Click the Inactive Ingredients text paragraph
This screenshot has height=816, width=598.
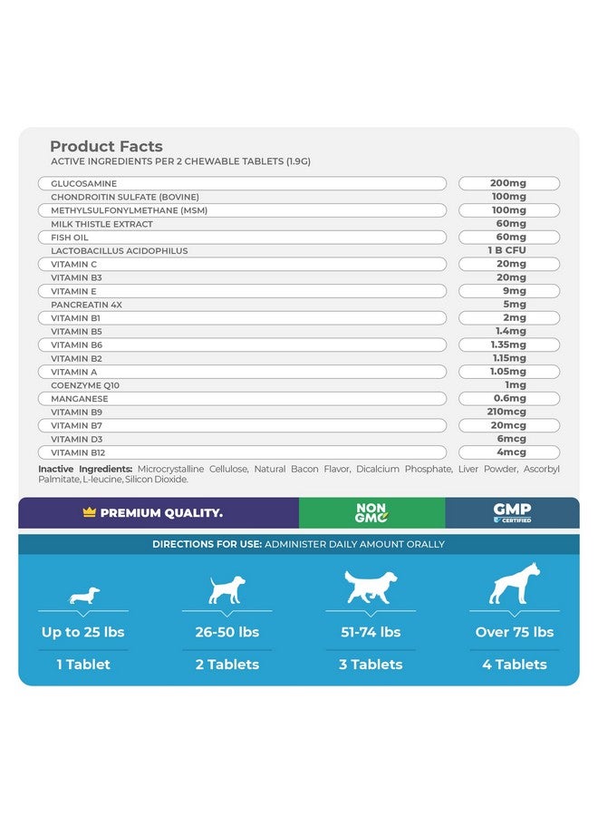tap(299, 473)
